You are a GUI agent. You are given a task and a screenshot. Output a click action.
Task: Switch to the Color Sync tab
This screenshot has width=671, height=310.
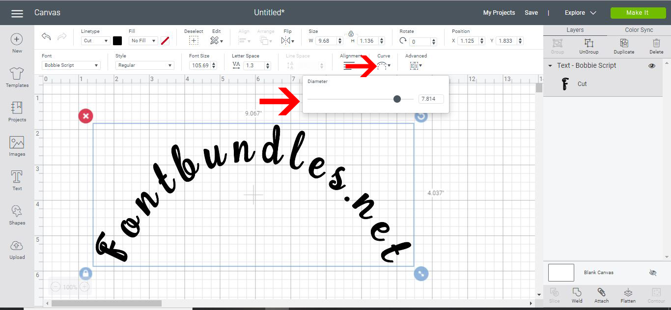(639, 30)
